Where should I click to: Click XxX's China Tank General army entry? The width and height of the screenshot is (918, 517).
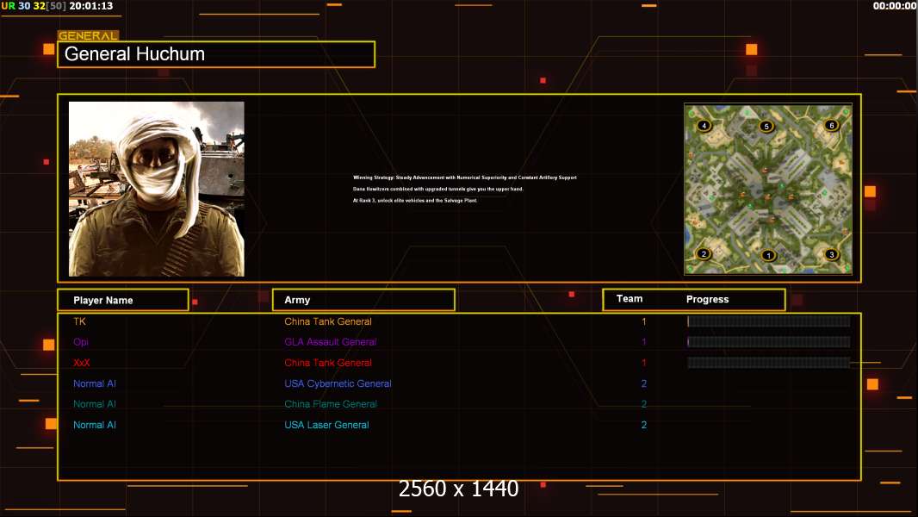click(328, 363)
